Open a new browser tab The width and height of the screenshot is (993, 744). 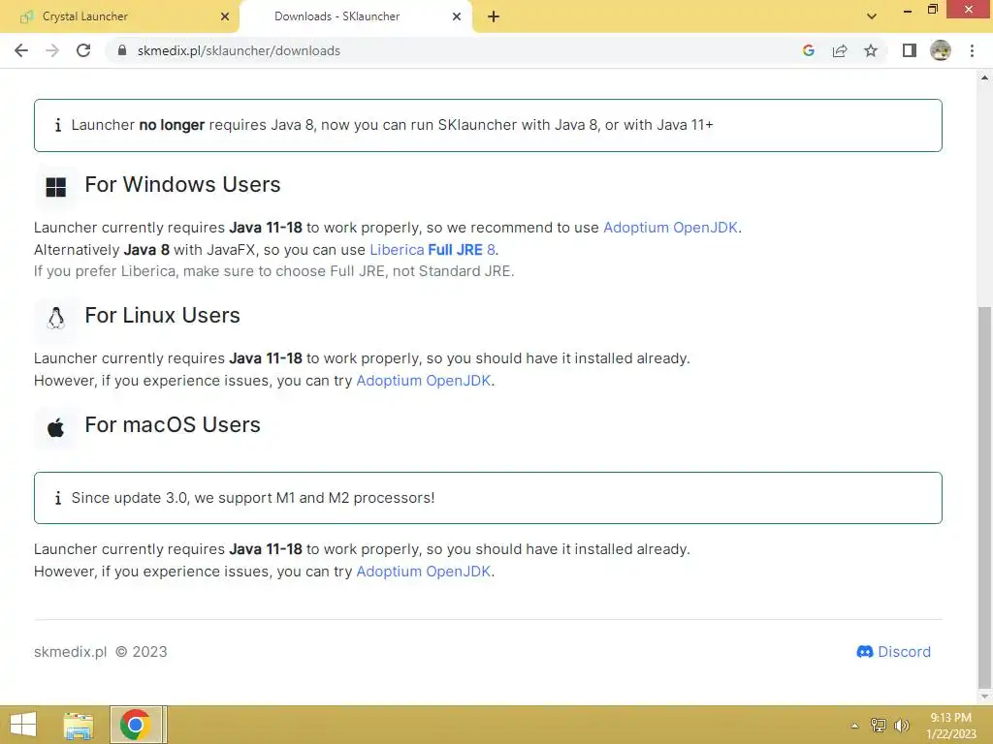(x=494, y=17)
